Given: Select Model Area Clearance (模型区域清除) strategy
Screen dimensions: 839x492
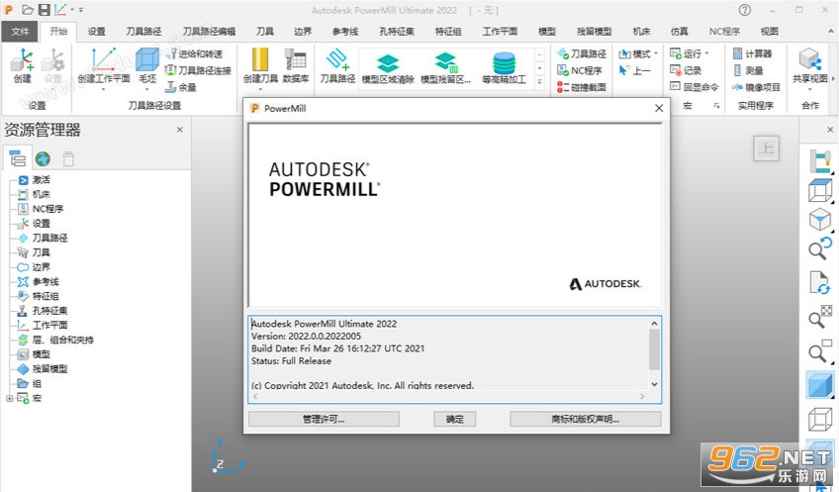Looking at the screenshot, I should tap(388, 68).
